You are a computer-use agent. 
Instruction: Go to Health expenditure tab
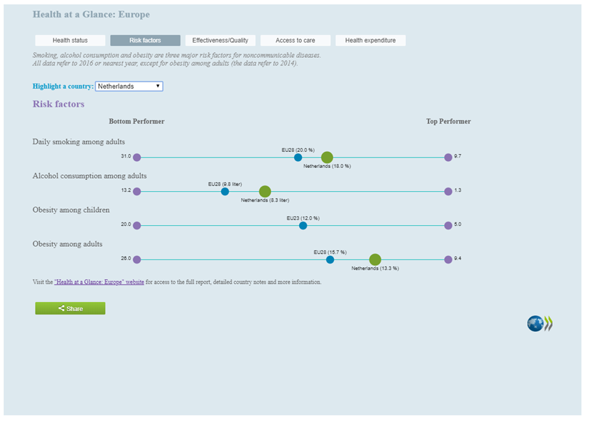tap(370, 40)
